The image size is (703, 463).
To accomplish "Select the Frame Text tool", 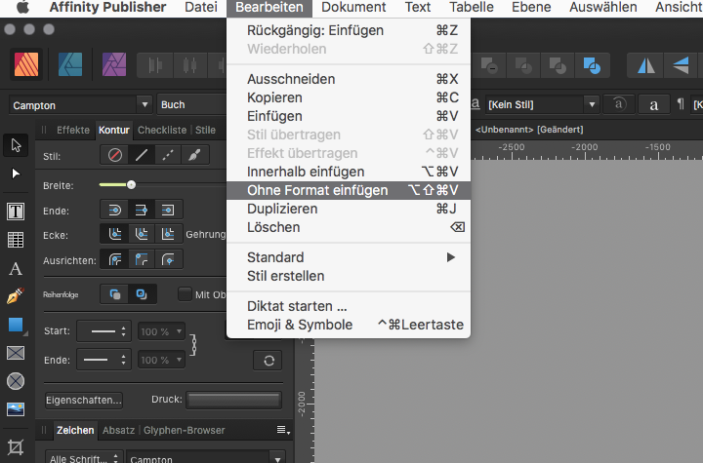I will pos(16,212).
